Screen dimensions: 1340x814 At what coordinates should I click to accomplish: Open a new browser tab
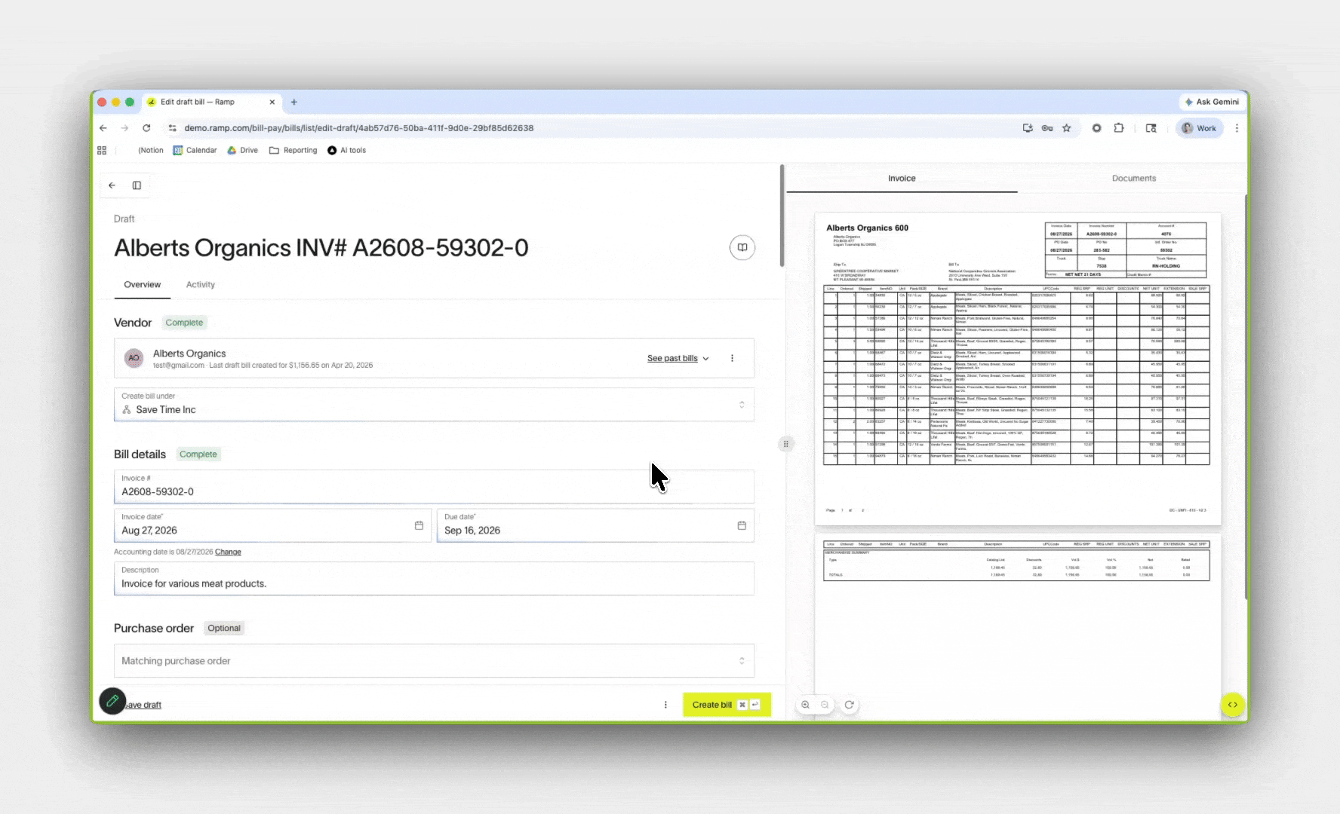click(294, 102)
